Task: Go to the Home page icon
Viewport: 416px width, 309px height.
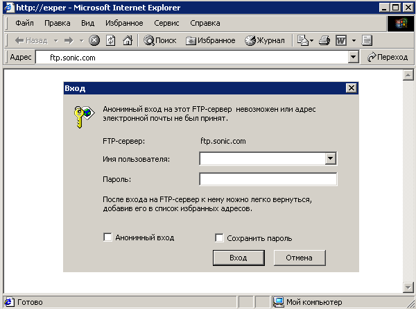Action: pyautogui.click(x=128, y=40)
